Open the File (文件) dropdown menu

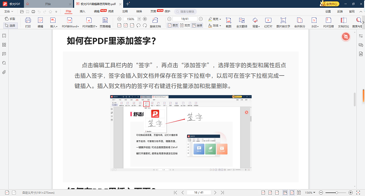[9, 11]
